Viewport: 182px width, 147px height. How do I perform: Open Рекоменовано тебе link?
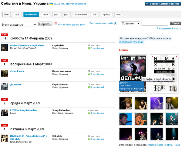(101, 23)
